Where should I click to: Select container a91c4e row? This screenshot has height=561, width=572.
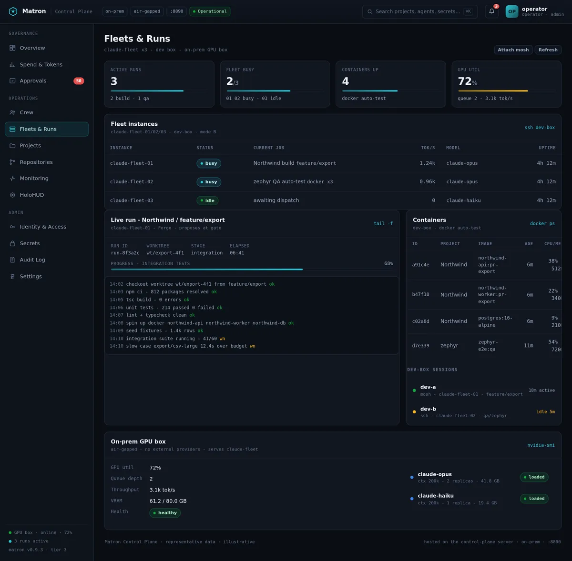(x=484, y=265)
